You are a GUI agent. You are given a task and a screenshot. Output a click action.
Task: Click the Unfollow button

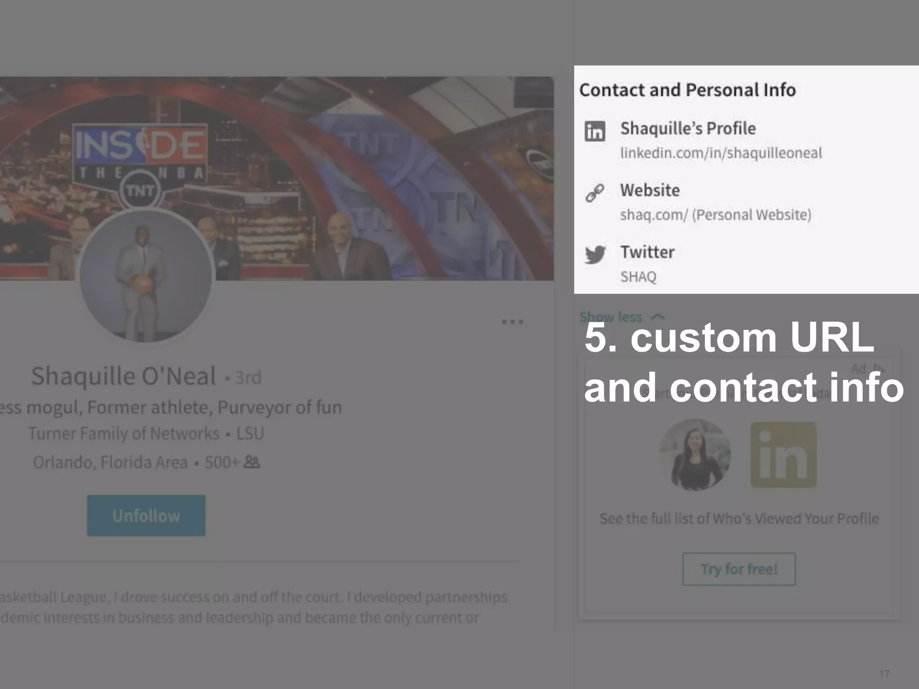click(146, 515)
